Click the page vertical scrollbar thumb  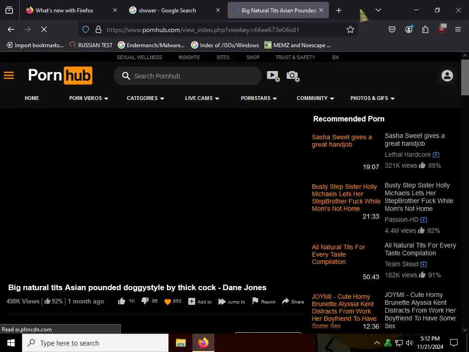(x=465, y=77)
